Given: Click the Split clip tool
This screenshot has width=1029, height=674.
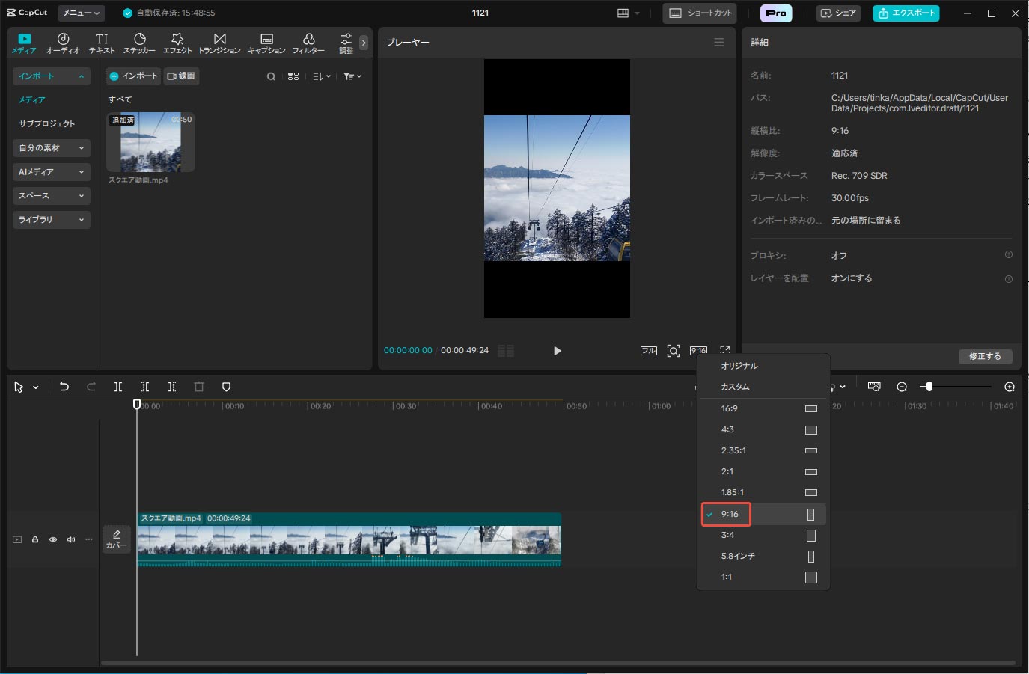Looking at the screenshot, I should click(x=117, y=387).
